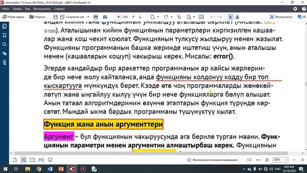Screen dimensions: 307x173
Task: Zoom in with the plus button
Action: coord(303,160)
